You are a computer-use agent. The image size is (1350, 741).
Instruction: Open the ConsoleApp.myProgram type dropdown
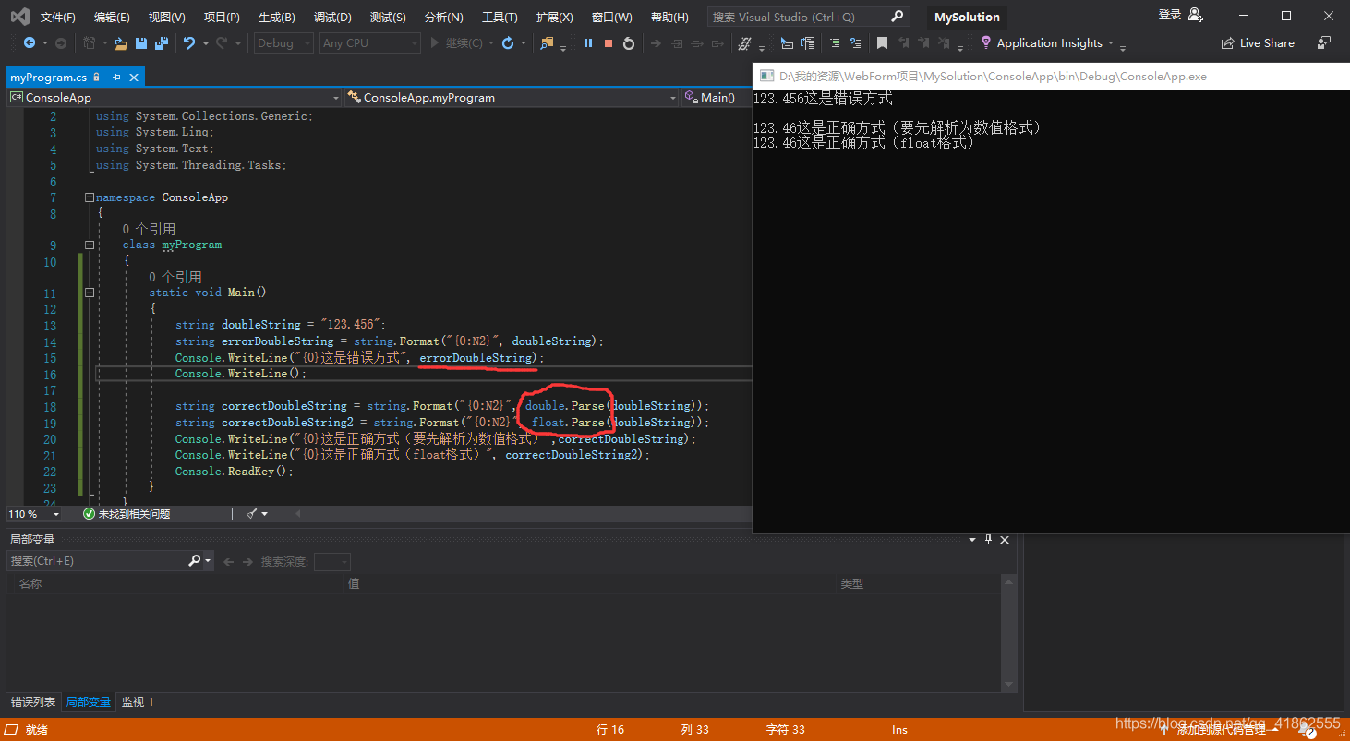512,97
